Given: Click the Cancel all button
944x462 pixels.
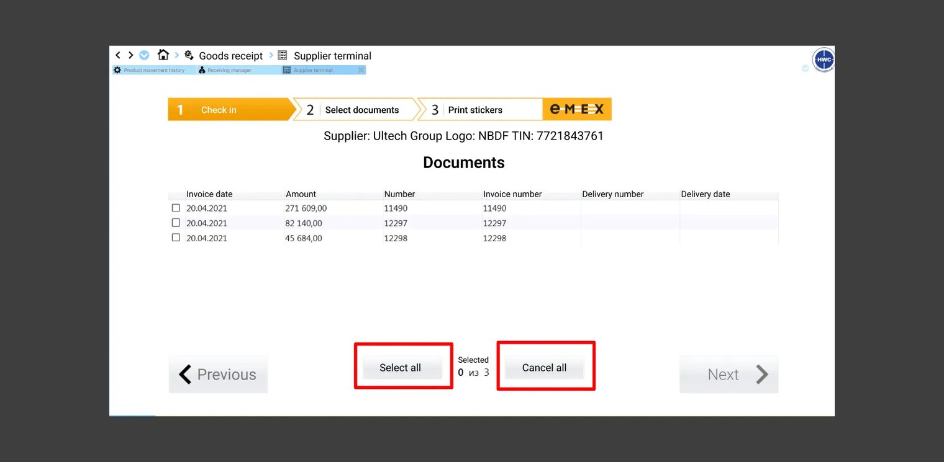Looking at the screenshot, I should [x=545, y=368].
